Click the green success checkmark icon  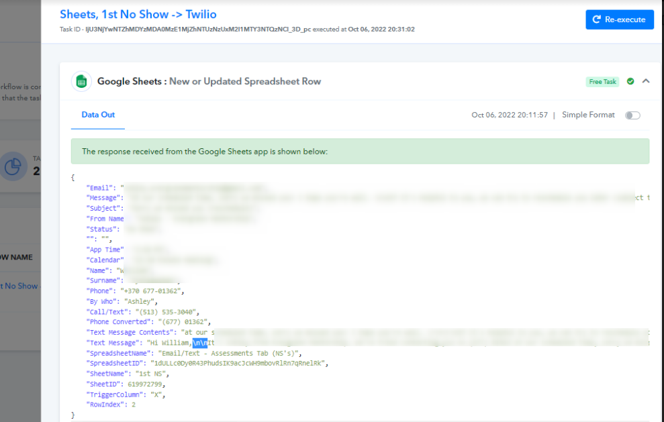[x=630, y=81]
